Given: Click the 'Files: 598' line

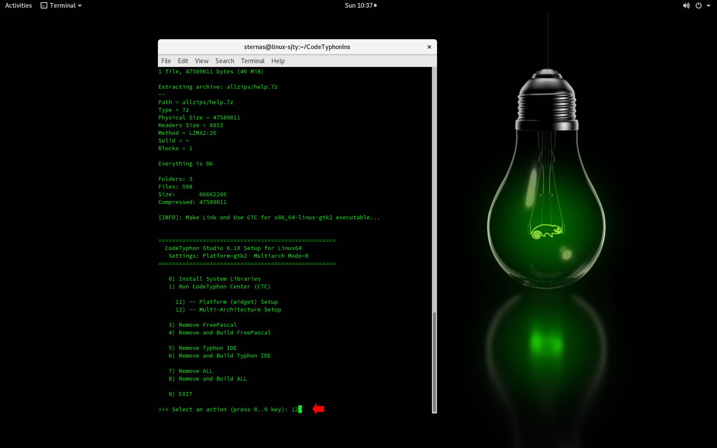Looking at the screenshot, I should point(175,187).
